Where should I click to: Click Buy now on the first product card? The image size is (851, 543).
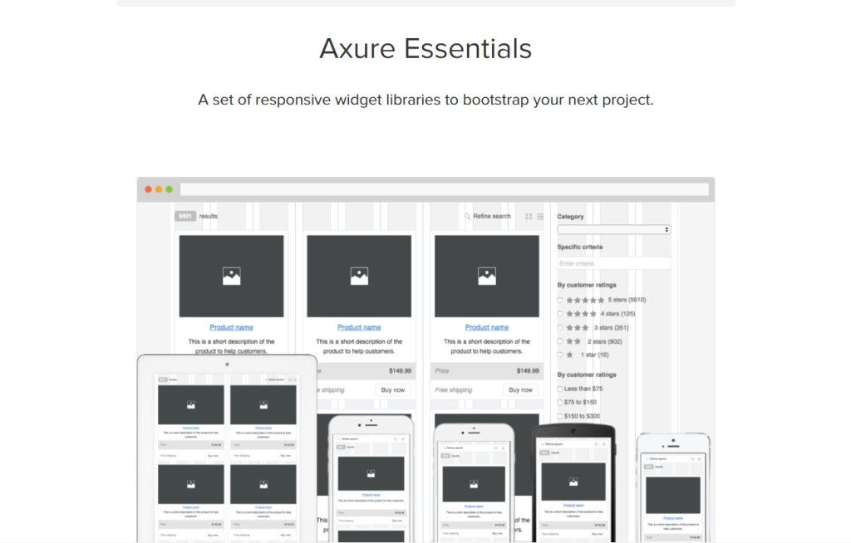tap(264, 389)
